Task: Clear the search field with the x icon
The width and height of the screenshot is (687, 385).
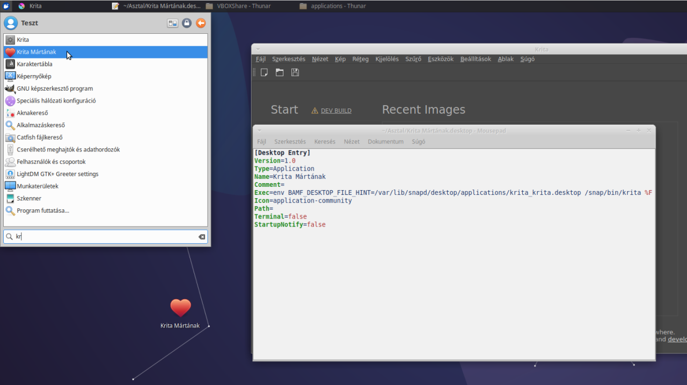Action: tap(202, 237)
